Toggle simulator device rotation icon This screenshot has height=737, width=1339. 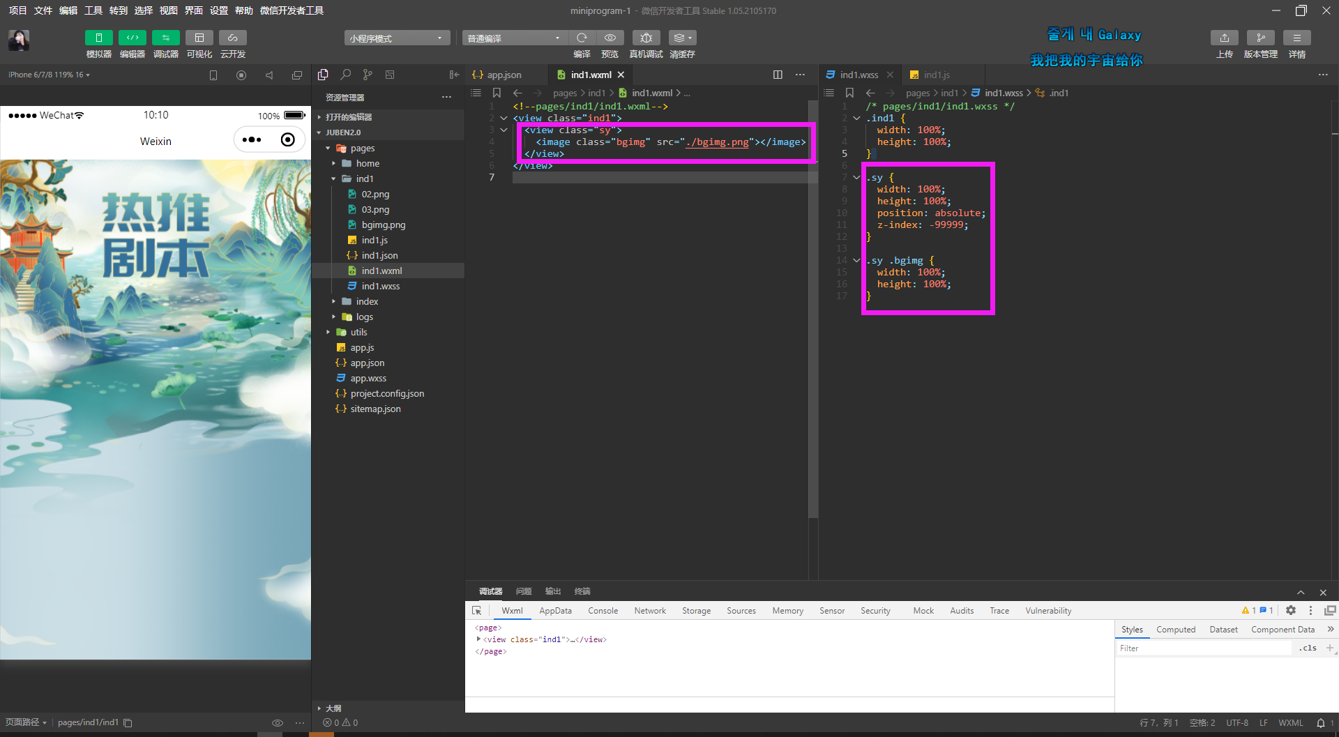tap(213, 75)
